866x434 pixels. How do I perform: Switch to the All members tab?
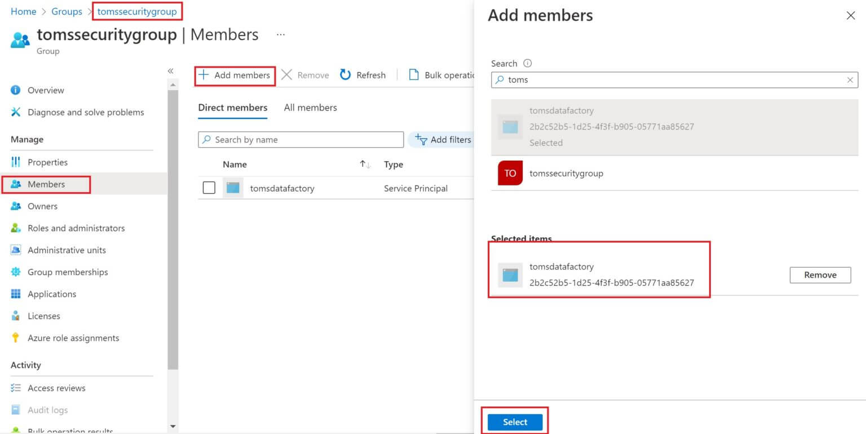click(x=311, y=107)
